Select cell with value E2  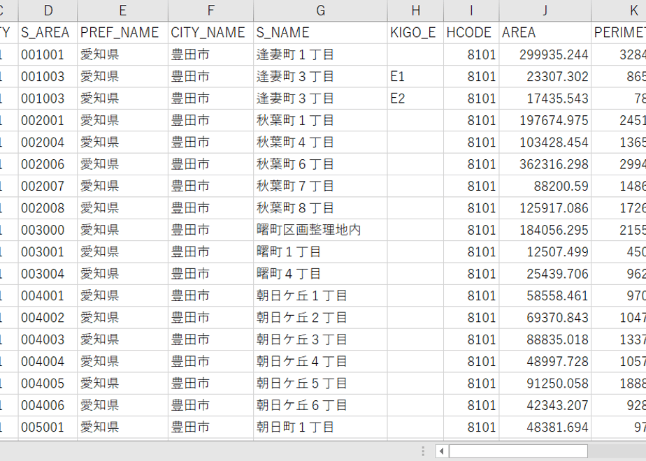click(x=416, y=98)
